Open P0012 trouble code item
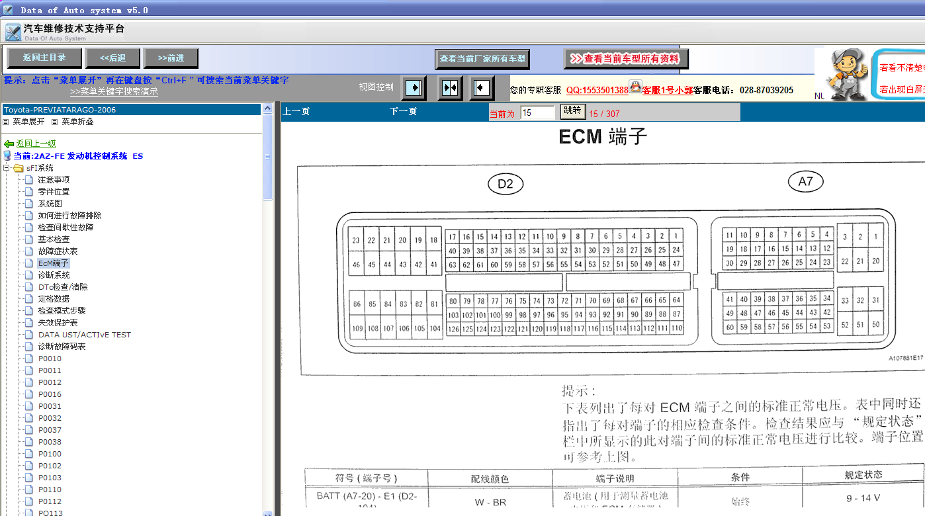The image size is (925, 516). 50,382
